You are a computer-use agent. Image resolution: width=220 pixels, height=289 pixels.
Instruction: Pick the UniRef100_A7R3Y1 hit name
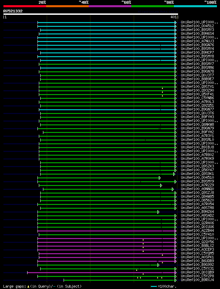point(197,136)
